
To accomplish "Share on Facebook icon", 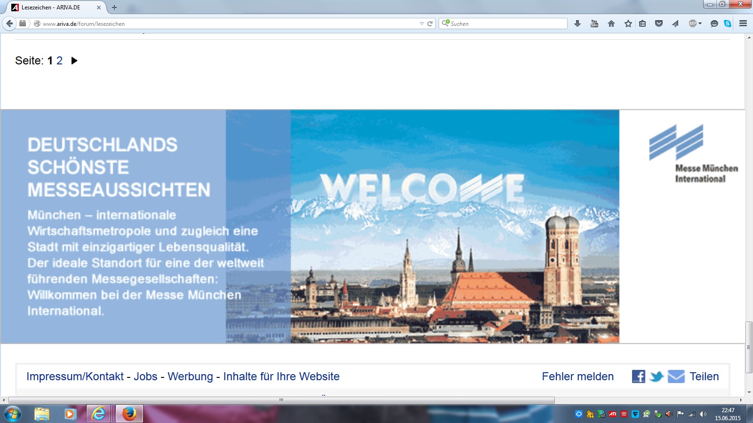I will pos(639,376).
